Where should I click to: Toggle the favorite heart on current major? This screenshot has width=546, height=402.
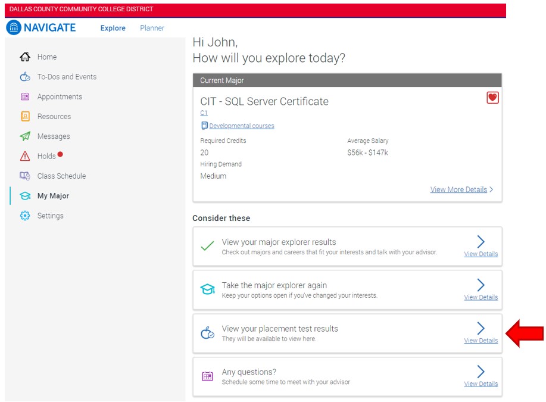click(x=492, y=98)
